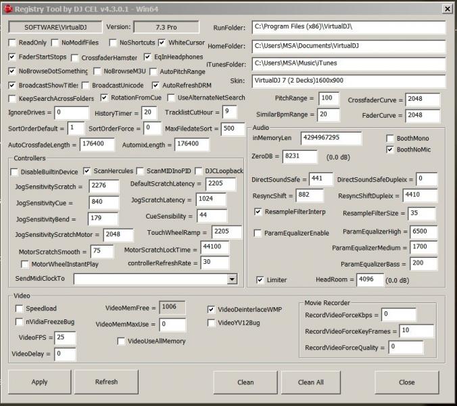Viewport: 457px width, 406px height.
Task: Click the JogSensitivityScratch field
Action: pyautogui.click(x=104, y=186)
